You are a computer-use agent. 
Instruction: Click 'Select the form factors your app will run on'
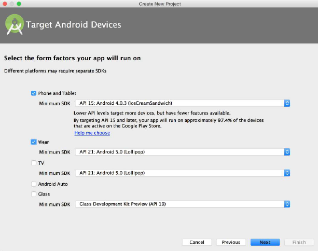point(73,58)
